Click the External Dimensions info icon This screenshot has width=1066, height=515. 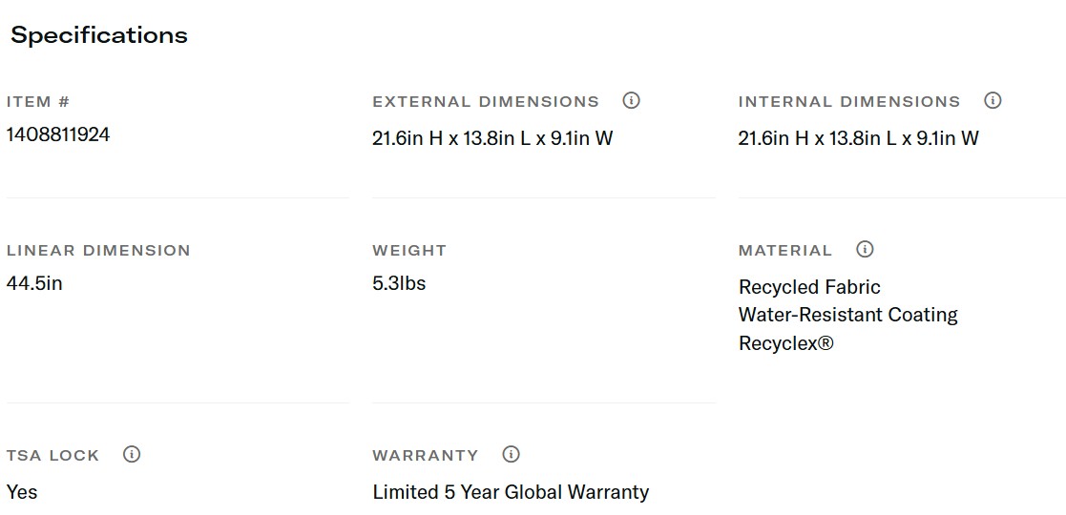(x=631, y=100)
